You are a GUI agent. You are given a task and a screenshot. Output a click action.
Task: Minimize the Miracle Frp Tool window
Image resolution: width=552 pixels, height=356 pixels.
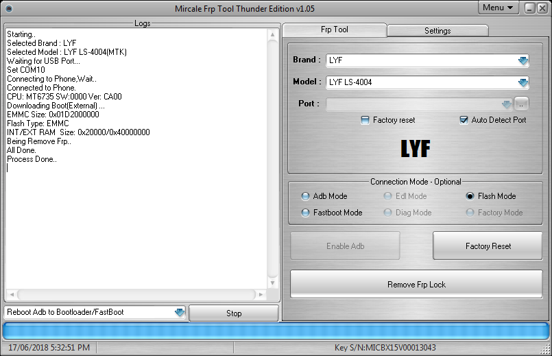click(530, 8)
